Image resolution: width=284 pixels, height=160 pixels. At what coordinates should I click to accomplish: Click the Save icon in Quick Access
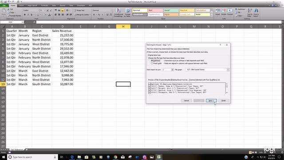5,2
